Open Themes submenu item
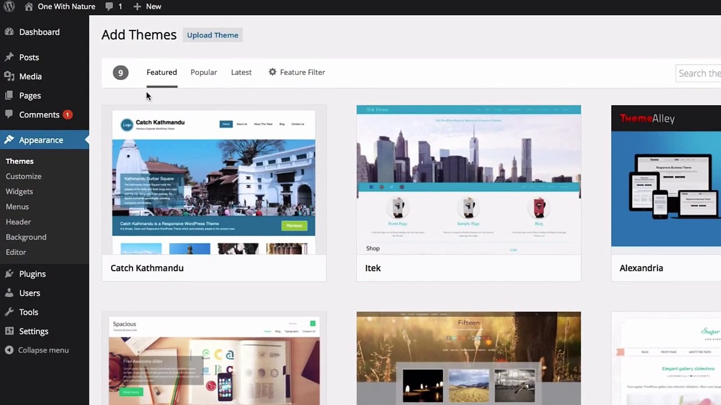 (x=20, y=161)
